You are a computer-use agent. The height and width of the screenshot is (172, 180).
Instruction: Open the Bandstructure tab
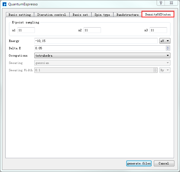[x=127, y=15]
